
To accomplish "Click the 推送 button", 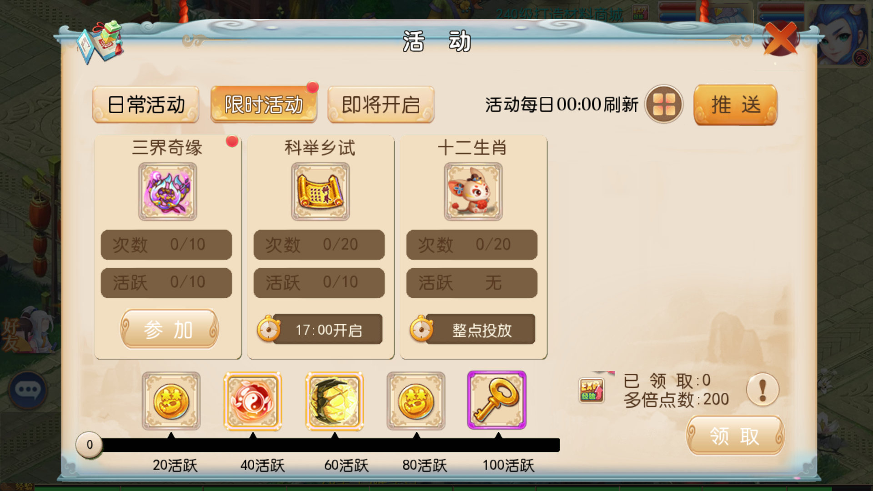I will (736, 105).
